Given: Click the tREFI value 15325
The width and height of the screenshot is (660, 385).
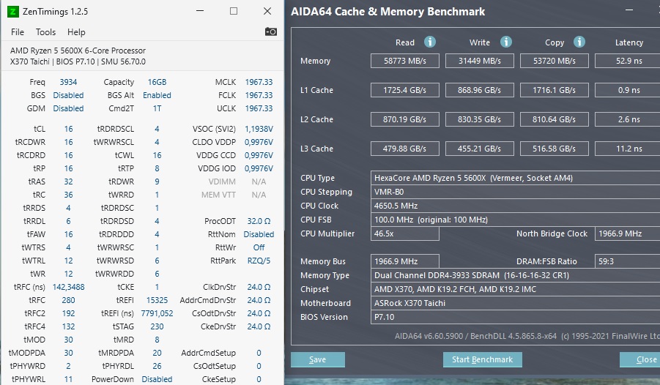Looking at the screenshot, I should 157,300.
